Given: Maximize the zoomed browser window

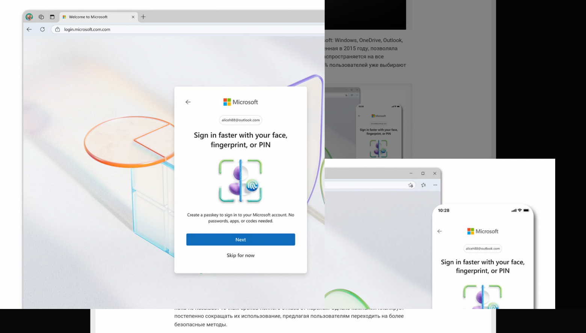Looking at the screenshot, I should 423,173.
